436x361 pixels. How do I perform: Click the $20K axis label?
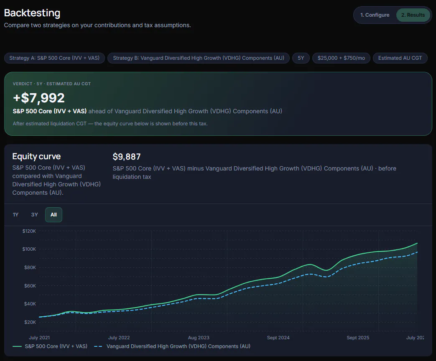[30, 322]
